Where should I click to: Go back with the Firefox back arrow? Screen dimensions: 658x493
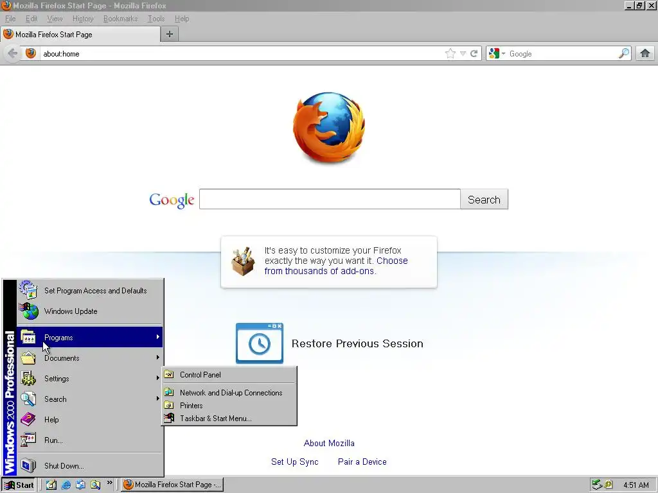click(x=13, y=54)
